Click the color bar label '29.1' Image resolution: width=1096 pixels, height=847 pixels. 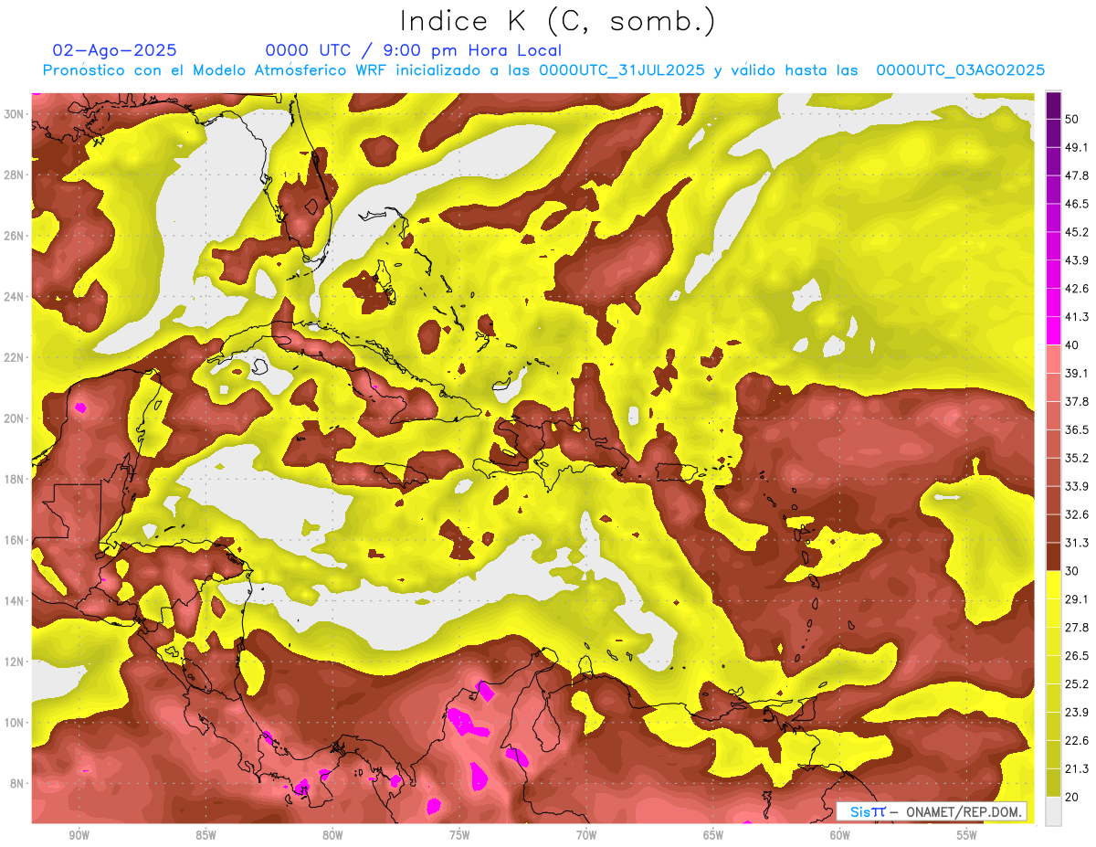[x=1076, y=599]
